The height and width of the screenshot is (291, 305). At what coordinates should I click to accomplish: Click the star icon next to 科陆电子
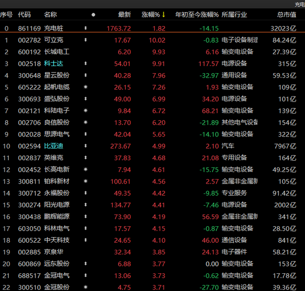pos(85,111)
